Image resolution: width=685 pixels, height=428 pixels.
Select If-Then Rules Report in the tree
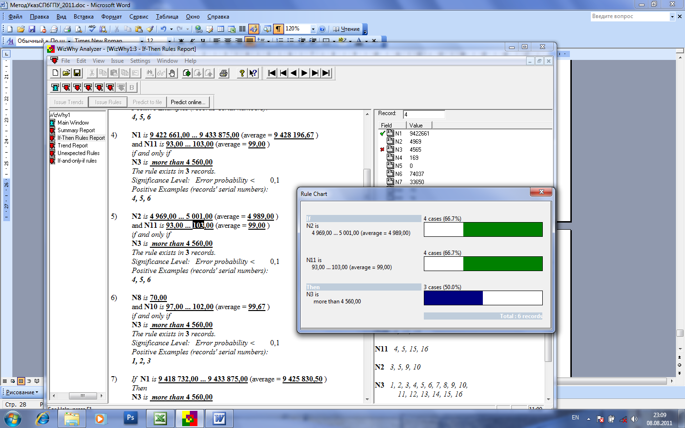pos(81,138)
